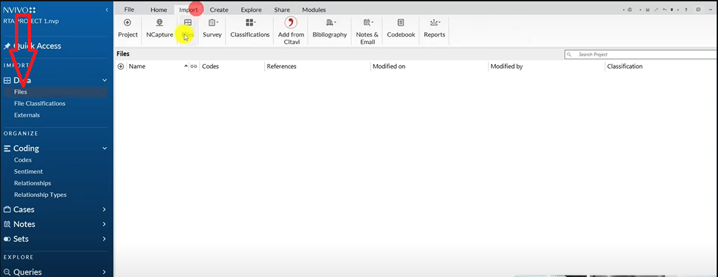
Task: Open the NCapture import tool
Action: [159, 24]
